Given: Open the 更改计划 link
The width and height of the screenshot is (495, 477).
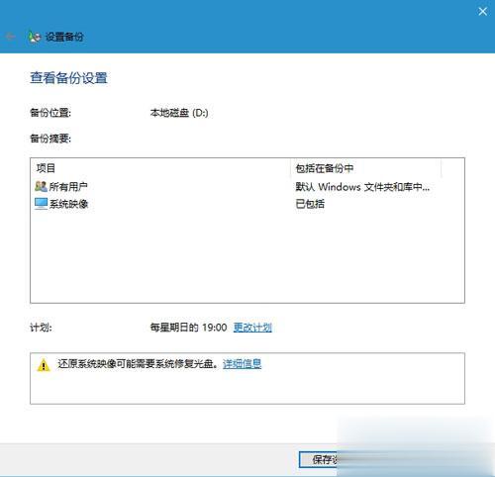Looking at the screenshot, I should [252, 328].
